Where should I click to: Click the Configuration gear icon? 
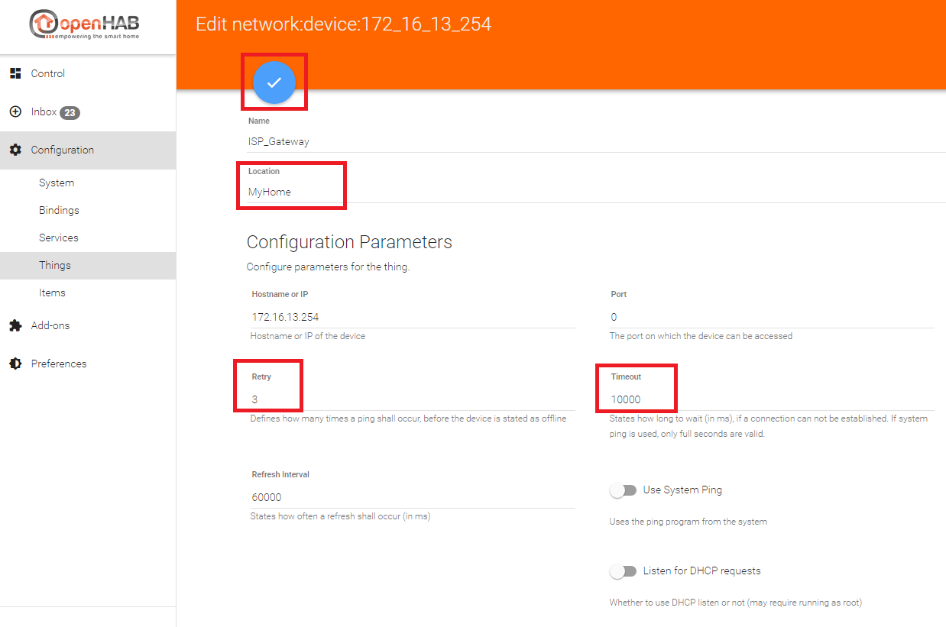tap(15, 150)
